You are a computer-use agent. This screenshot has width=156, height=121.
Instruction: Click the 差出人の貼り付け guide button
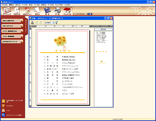point(12,21)
